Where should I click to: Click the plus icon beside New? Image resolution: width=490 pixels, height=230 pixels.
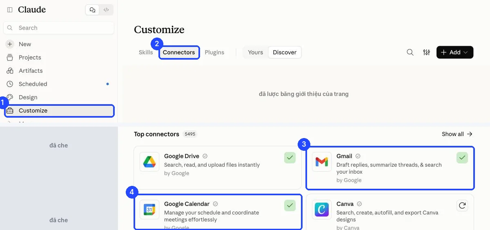pyautogui.click(x=10, y=44)
